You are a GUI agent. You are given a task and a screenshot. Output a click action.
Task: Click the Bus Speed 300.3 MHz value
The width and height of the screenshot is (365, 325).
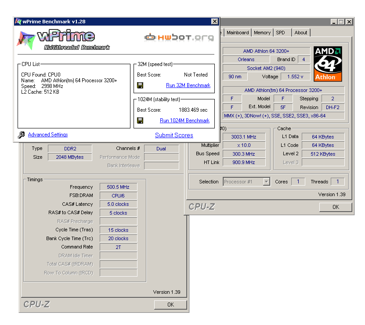[x=244, y=154]
